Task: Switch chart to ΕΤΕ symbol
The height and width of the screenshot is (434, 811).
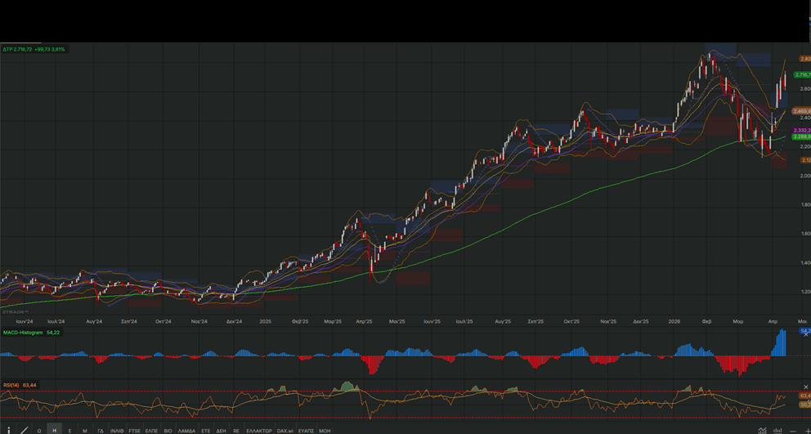Action: pyautogui.click(x=206, y=431)
